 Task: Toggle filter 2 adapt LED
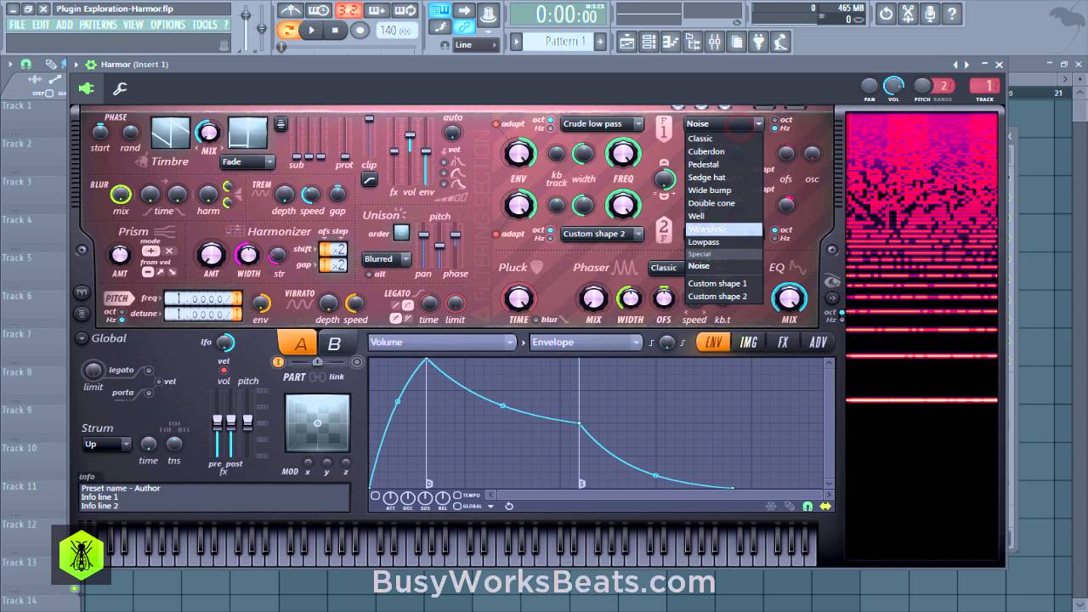click(x=496, y=234)
